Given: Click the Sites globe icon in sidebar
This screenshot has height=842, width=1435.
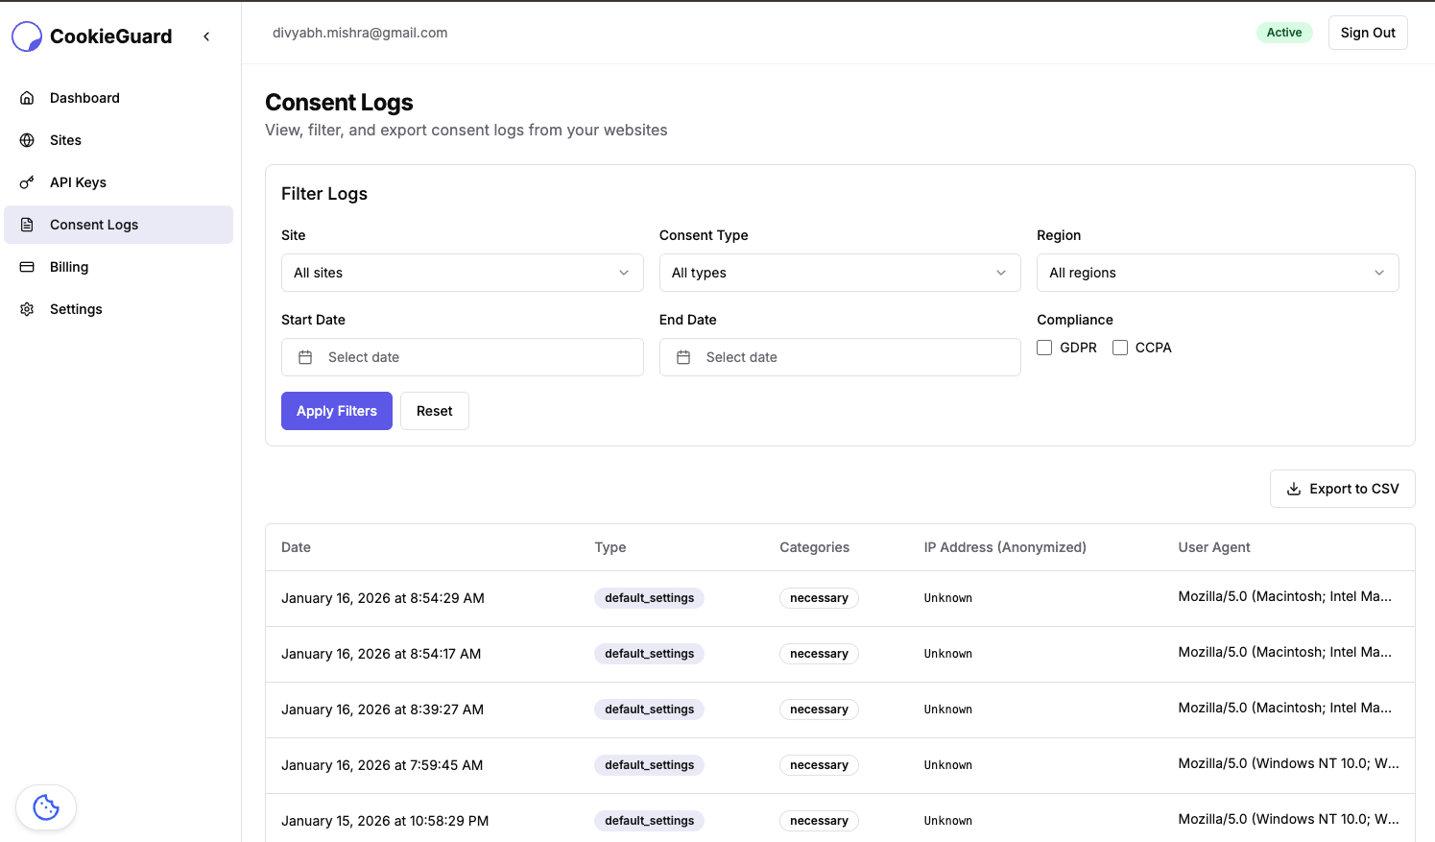Looking at the screenshot, I should coord(26,139).
